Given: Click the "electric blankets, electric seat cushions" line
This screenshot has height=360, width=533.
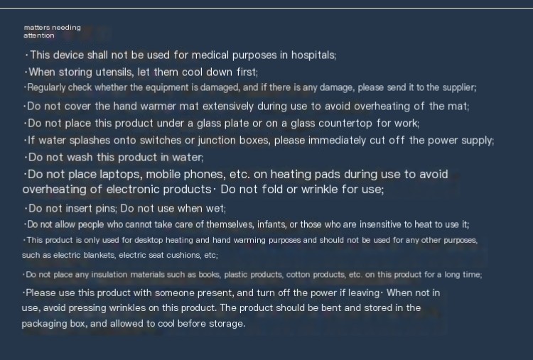Looking at the screenshot, I should [x=120, y=254].
